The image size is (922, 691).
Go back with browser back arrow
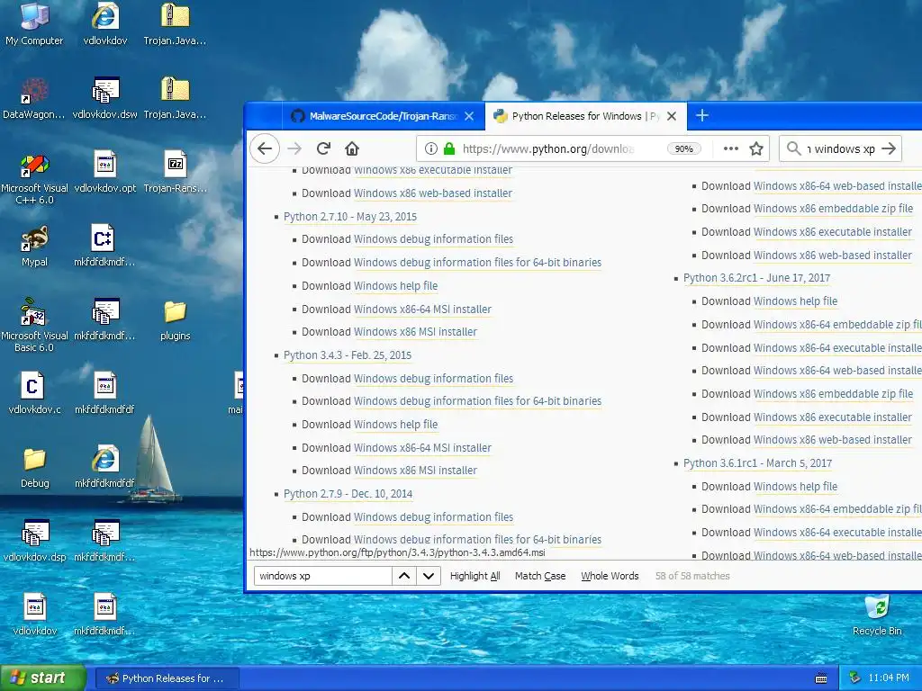coord(265,148)
